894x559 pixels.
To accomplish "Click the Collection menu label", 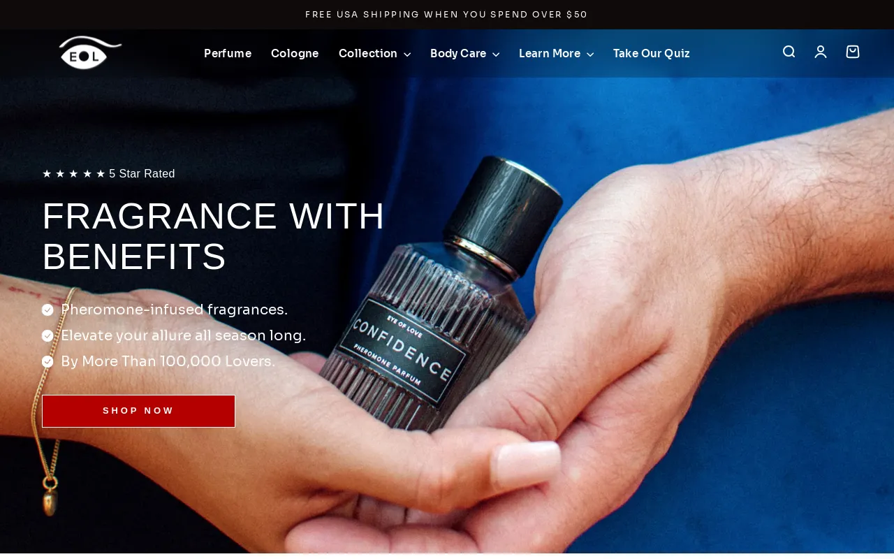I will click(x=368, y=54).
